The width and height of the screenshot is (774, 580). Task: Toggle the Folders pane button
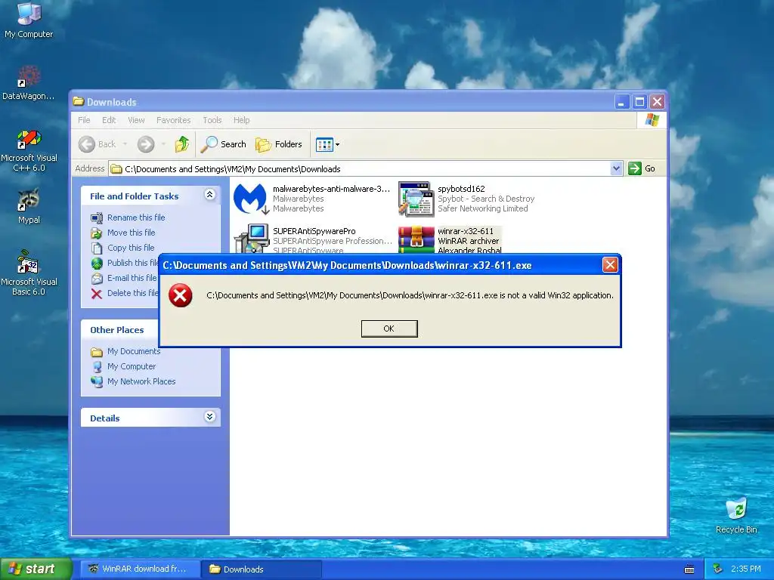click(279, 144)
